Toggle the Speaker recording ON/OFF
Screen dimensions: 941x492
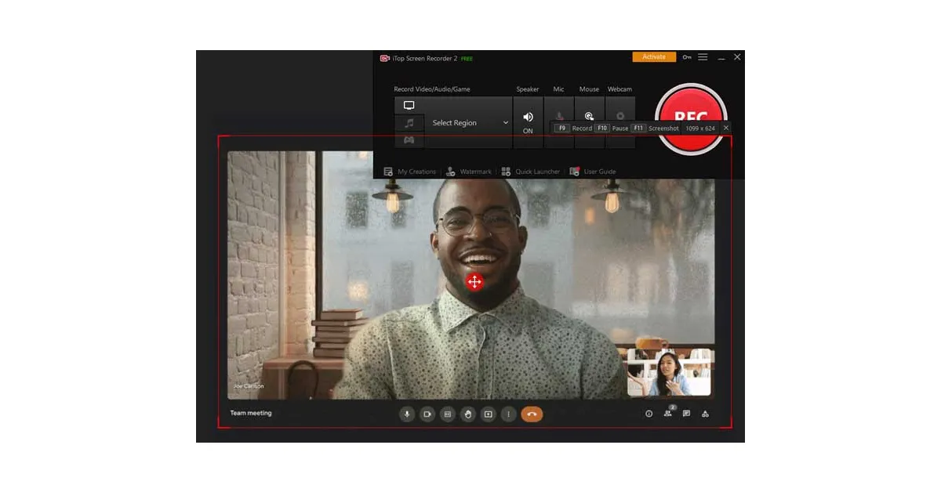click(528, 118)
